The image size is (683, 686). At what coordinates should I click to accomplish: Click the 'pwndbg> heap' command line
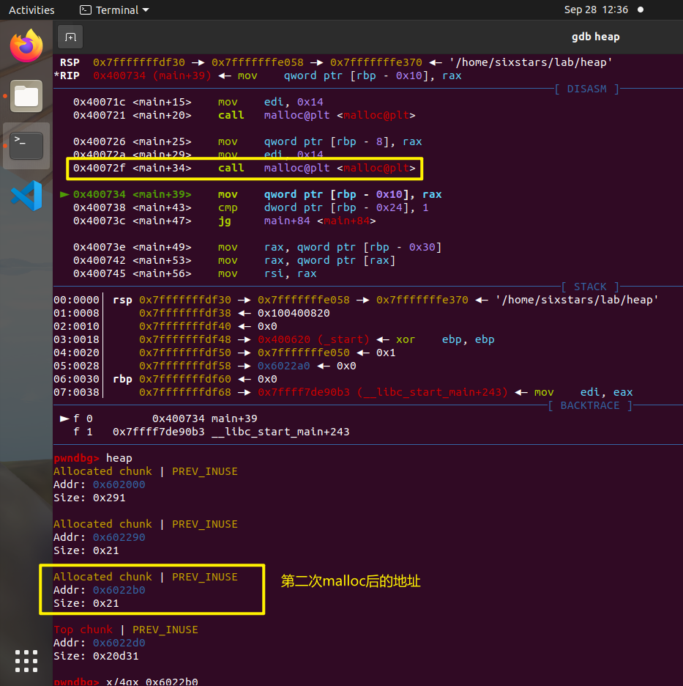click(93, 458)
